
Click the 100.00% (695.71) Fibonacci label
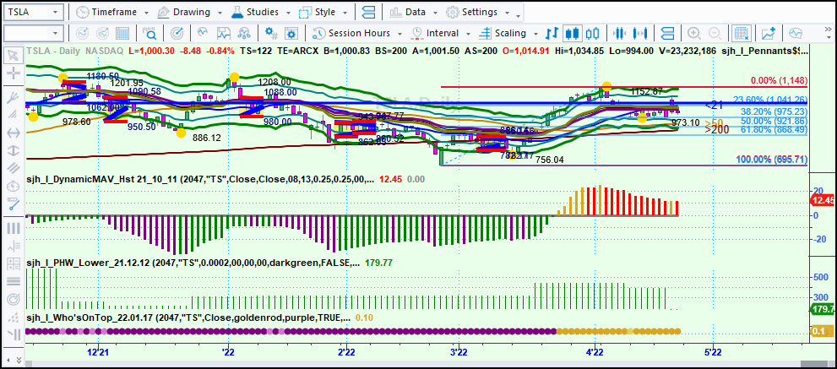771,160
